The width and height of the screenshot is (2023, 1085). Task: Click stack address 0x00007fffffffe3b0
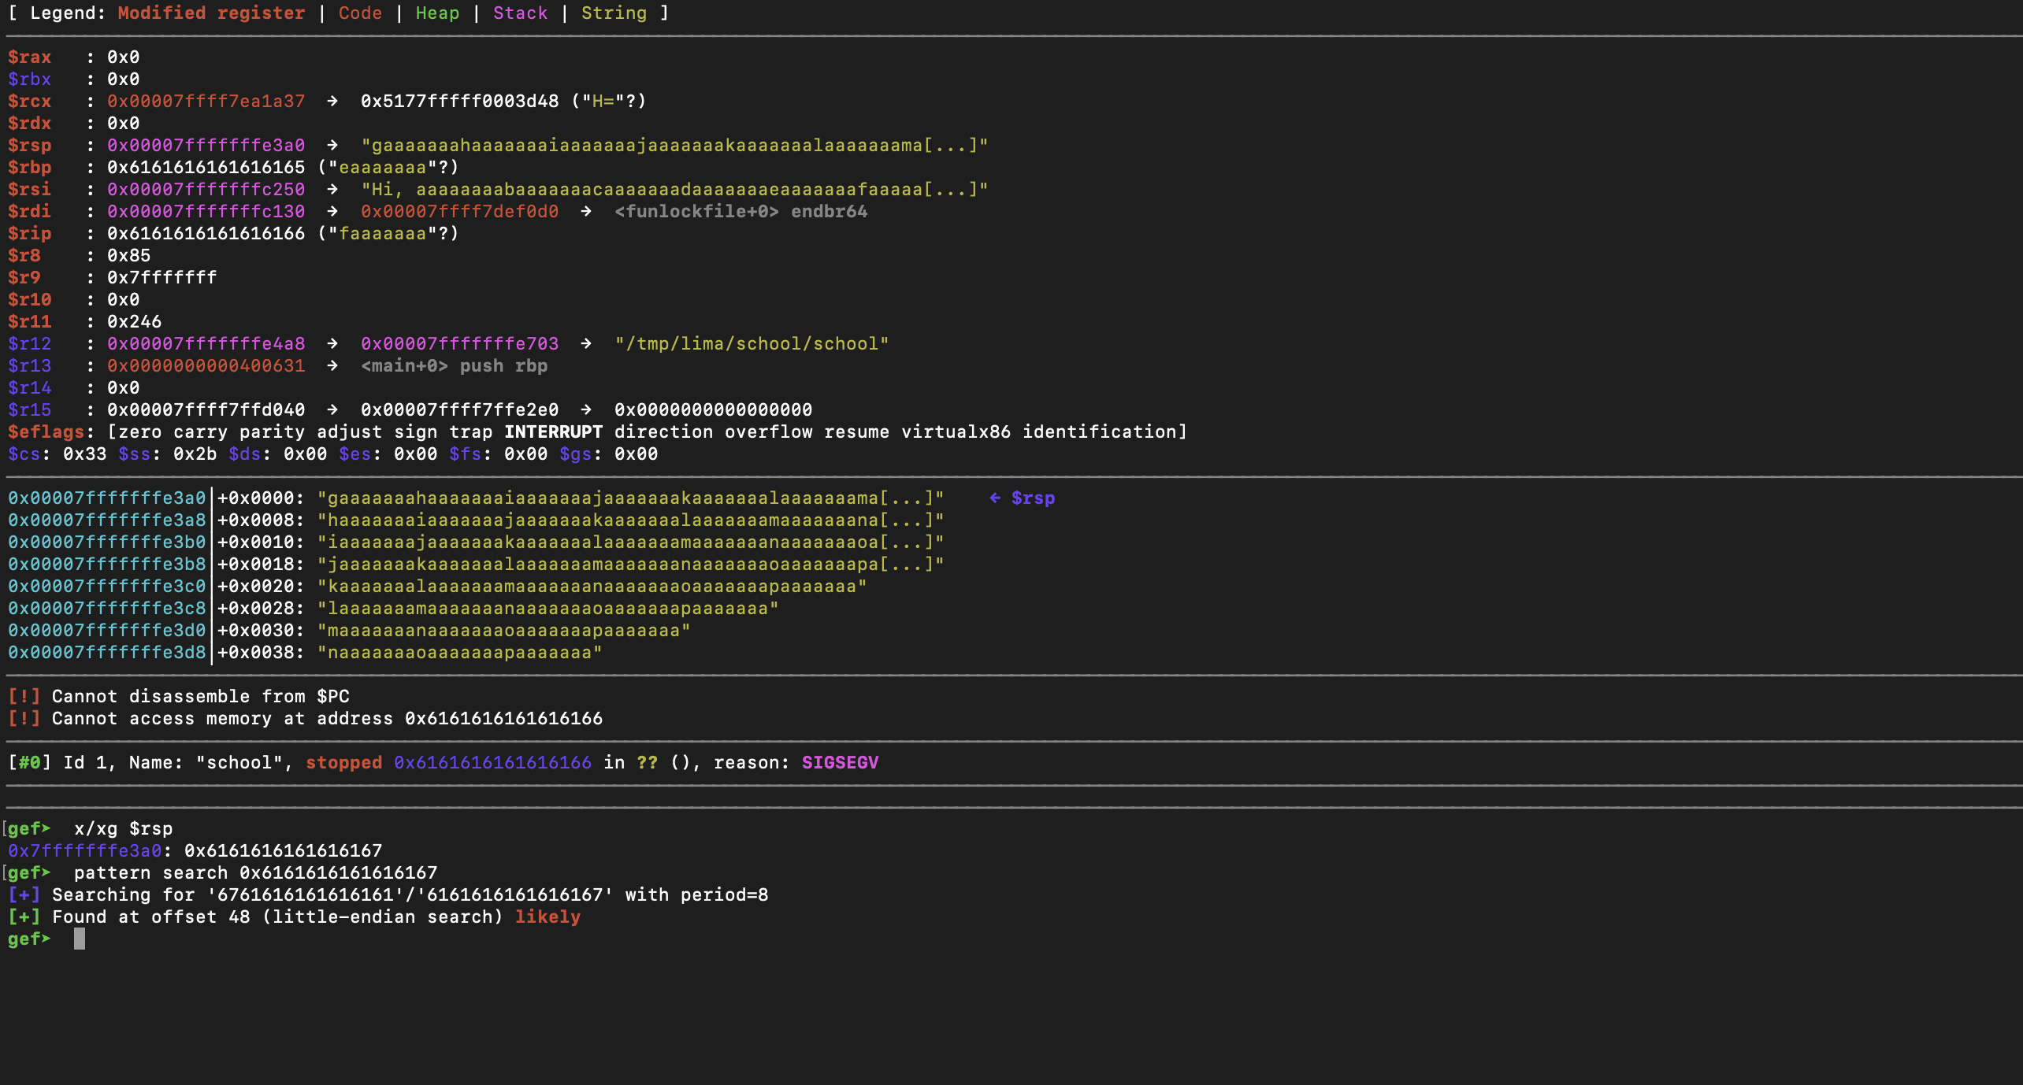[106, 542]
